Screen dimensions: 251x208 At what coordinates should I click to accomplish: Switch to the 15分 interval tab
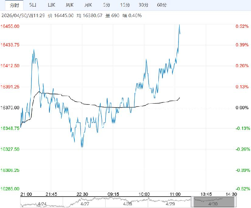[x=125, y=5]
